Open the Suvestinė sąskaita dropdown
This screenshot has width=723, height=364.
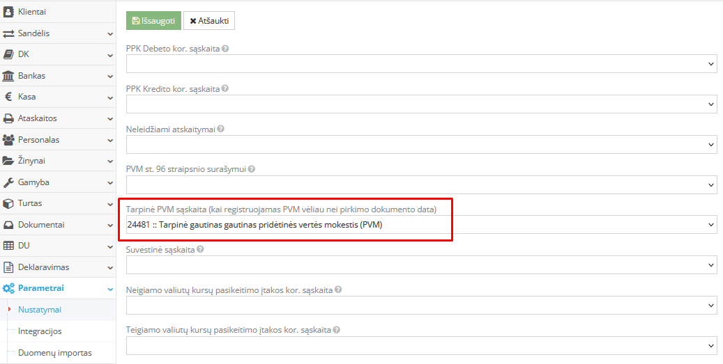coord(421,264)
